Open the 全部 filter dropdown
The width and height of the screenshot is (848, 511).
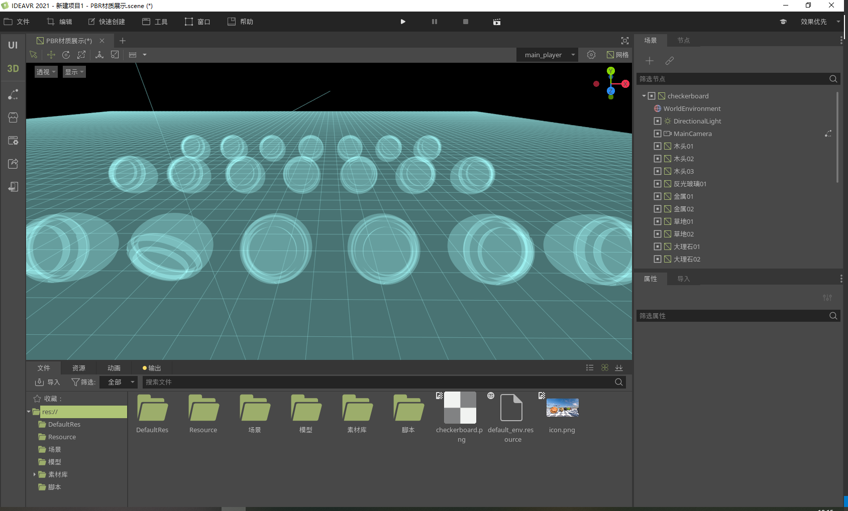pyautogui.click(x=119, y=382)
